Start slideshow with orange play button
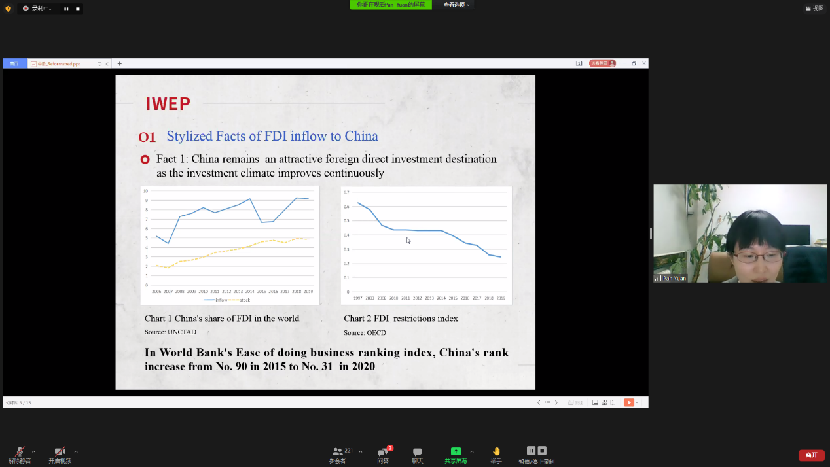This screenshot has width=830, height=467. (x=628, y=402)
